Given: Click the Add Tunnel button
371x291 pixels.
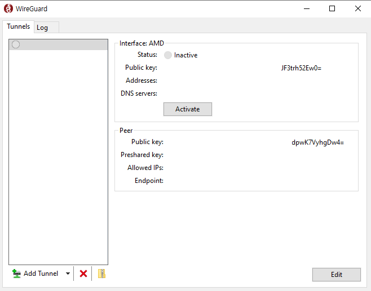Looking at the screenshot, I should pyautogui.click(x=35, y=274).
